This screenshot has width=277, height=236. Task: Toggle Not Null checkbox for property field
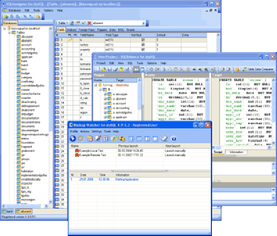tap(143, 49)
